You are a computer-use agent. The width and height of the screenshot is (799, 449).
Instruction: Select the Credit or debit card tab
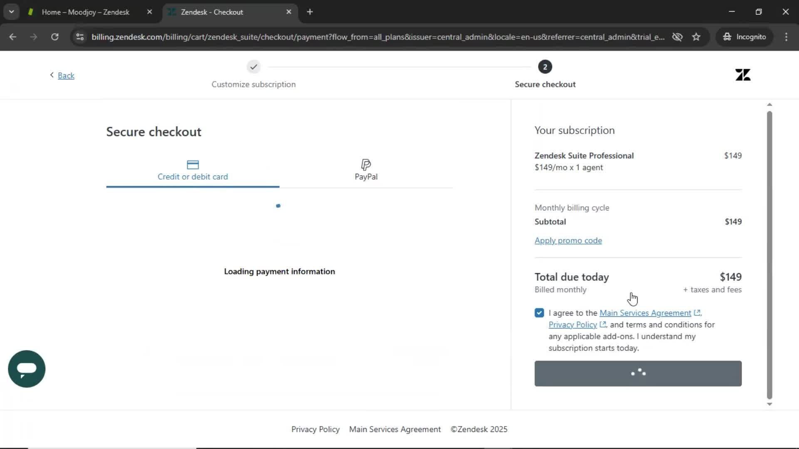193,170
